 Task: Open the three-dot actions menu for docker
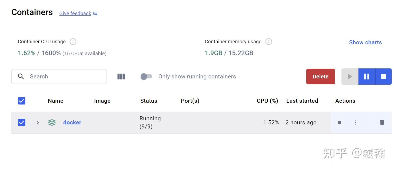(356, 122)
